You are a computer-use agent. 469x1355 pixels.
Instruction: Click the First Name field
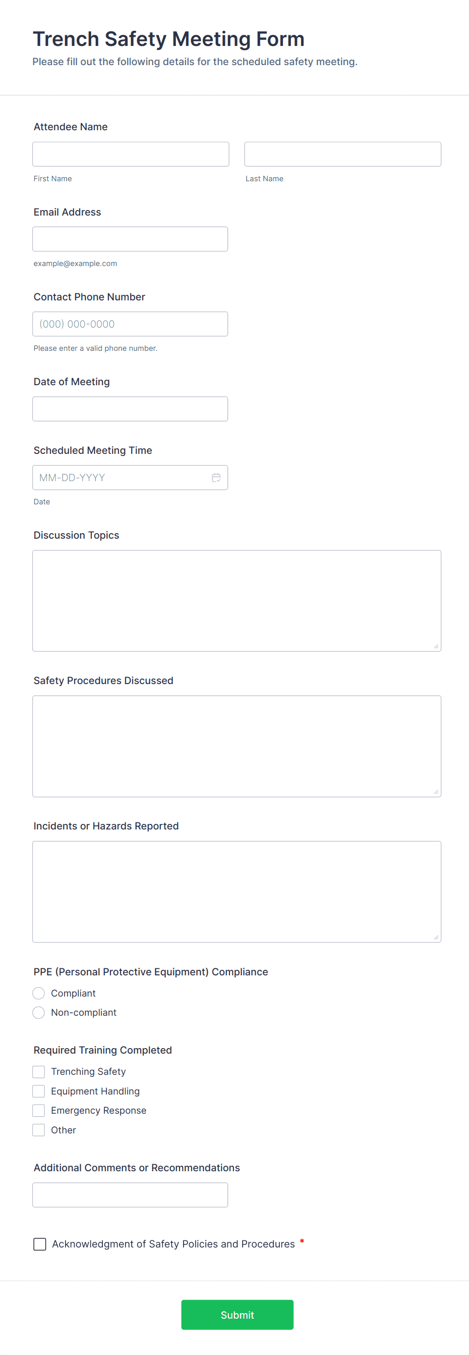click(131, 154)
